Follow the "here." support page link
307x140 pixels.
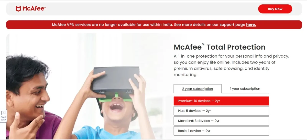(251, 25)
